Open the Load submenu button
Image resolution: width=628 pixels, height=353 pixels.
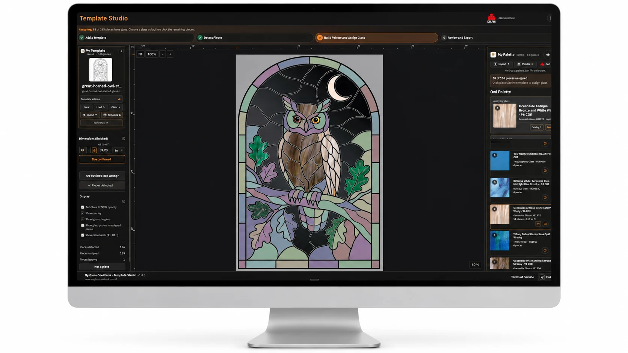(100, 107)
